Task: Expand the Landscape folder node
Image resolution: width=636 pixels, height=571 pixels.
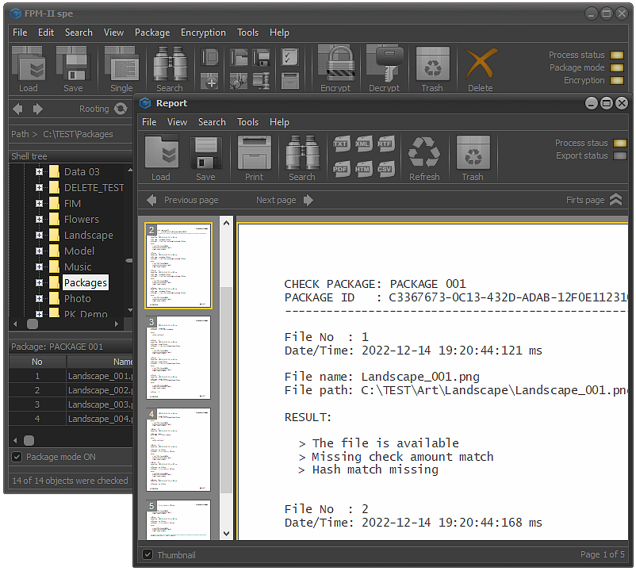Action: pyautogui.click(x=39, y=236)
